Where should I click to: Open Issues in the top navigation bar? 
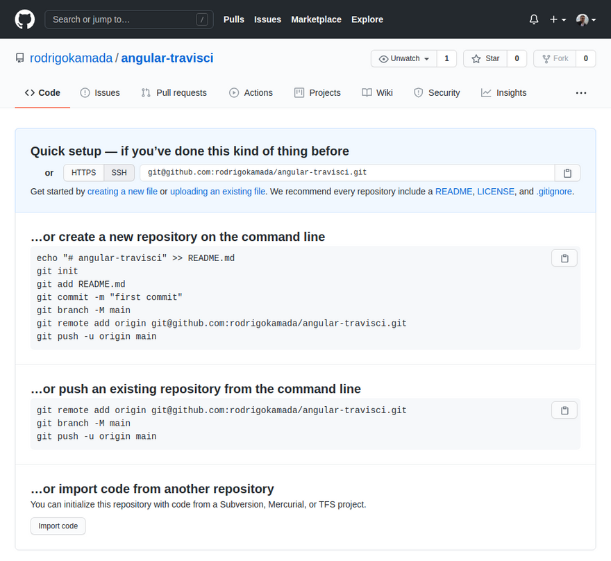(267, 19)
